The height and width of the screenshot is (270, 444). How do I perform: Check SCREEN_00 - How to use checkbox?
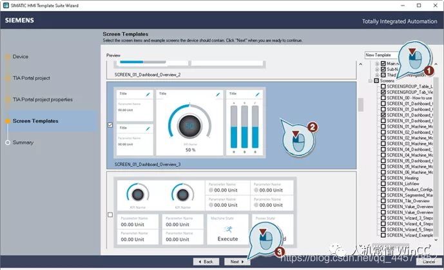(x=383, y=98)
